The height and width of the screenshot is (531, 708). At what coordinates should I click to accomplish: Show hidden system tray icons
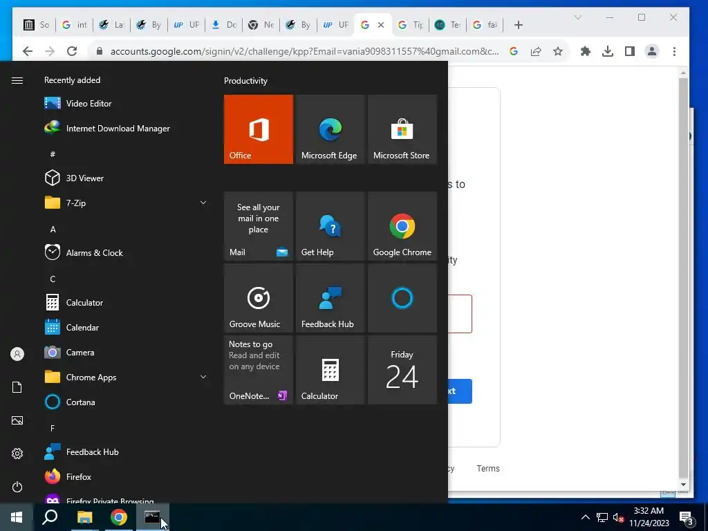click(585, 517)
